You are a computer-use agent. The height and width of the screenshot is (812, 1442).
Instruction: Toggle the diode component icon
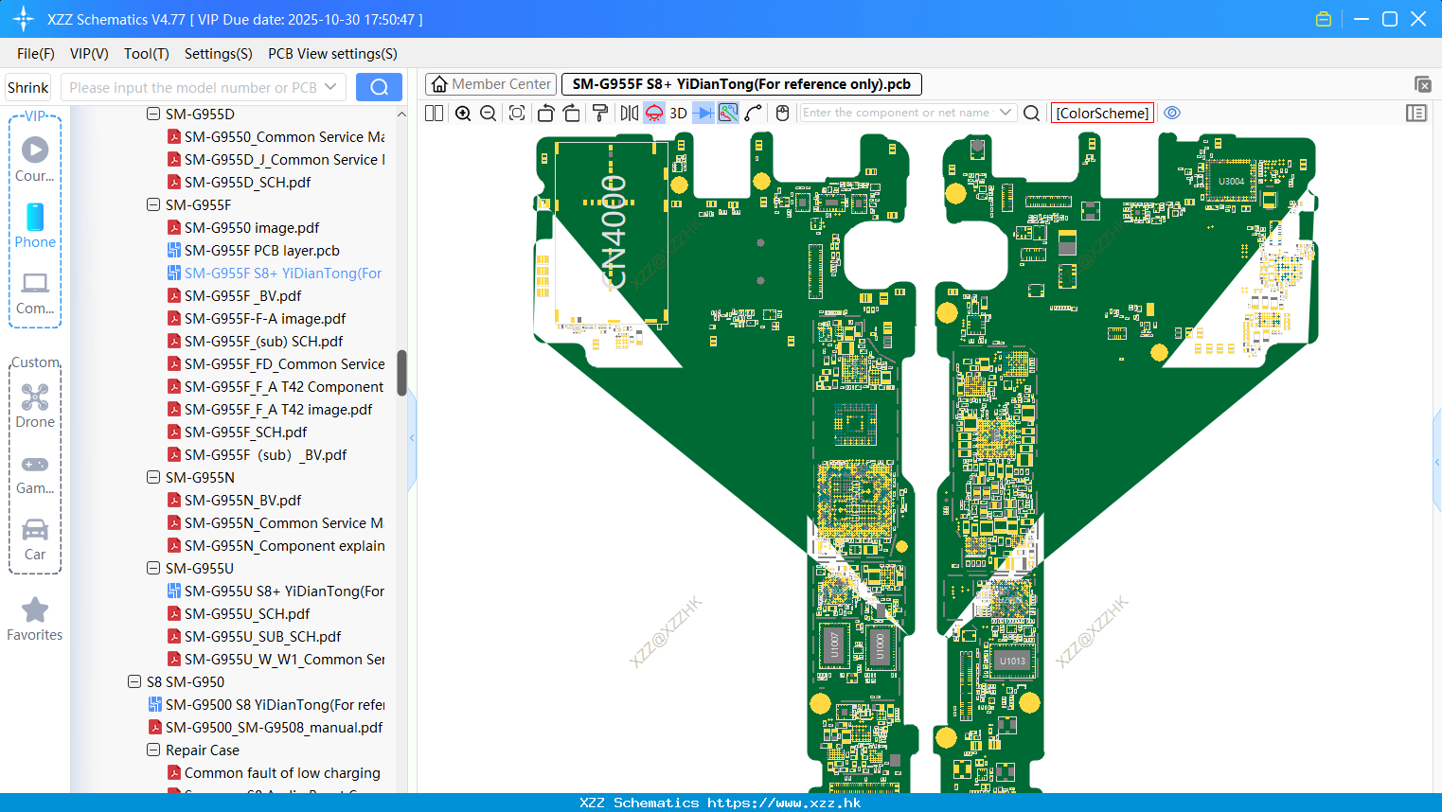click(703, 113)
